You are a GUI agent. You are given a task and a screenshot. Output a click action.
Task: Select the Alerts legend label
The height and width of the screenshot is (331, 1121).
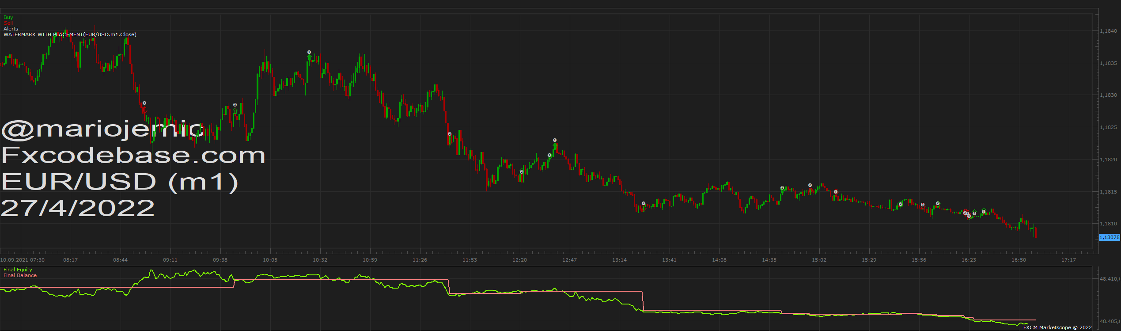tap(11, 29)
